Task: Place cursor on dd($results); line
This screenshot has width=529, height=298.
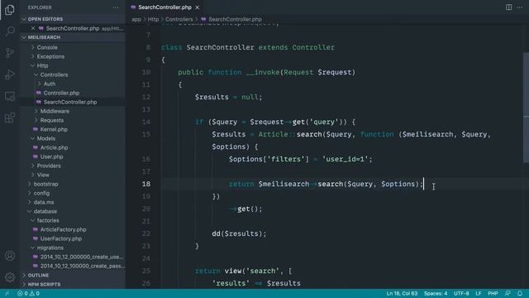Action: tap(239, 233)
